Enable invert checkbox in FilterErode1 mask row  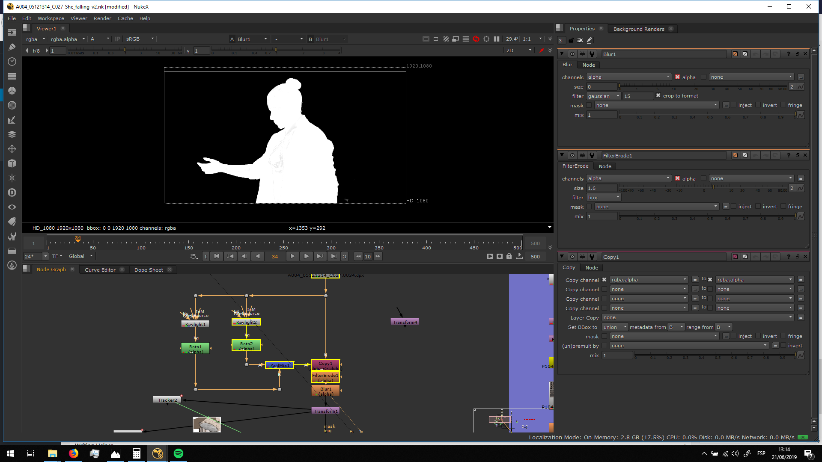point(758,207)
